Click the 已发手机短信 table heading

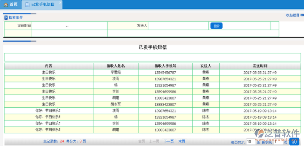153,47
